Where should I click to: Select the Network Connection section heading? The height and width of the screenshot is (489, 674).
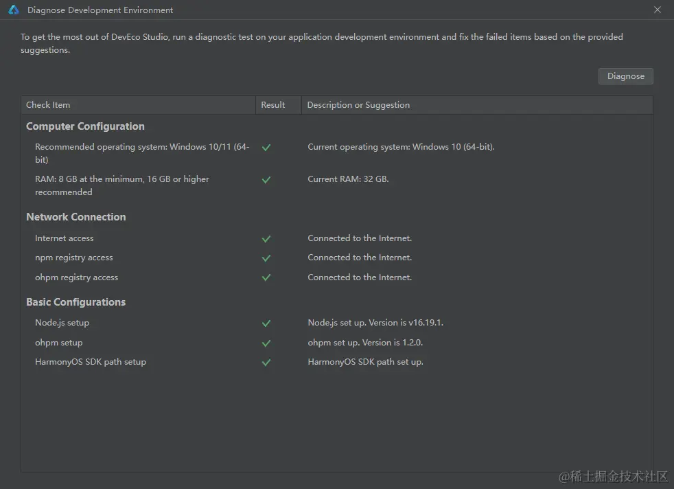76,217
